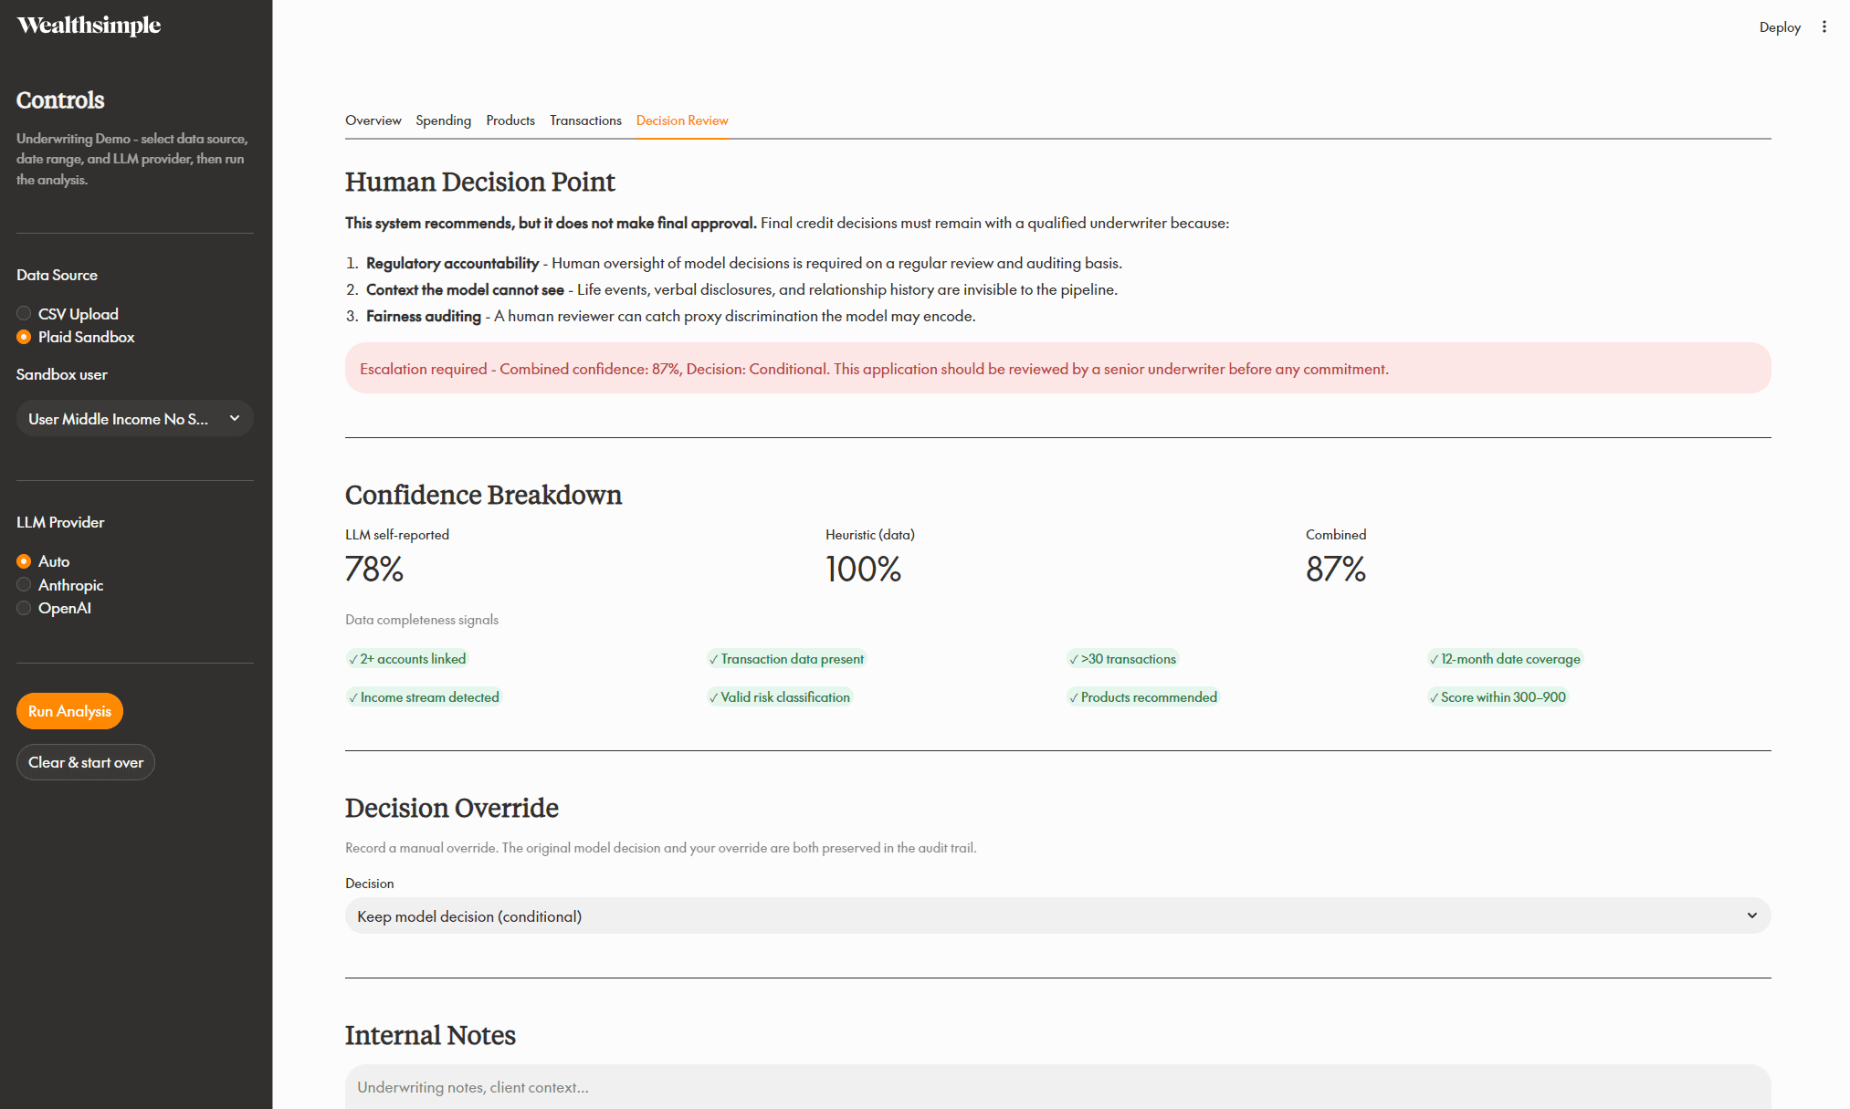
Task: Switch to the Spending tab
Action: (x=443, y=120)
